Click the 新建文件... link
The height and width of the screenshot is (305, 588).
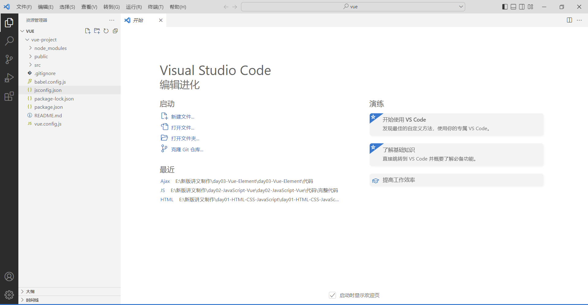click(183, 117)
